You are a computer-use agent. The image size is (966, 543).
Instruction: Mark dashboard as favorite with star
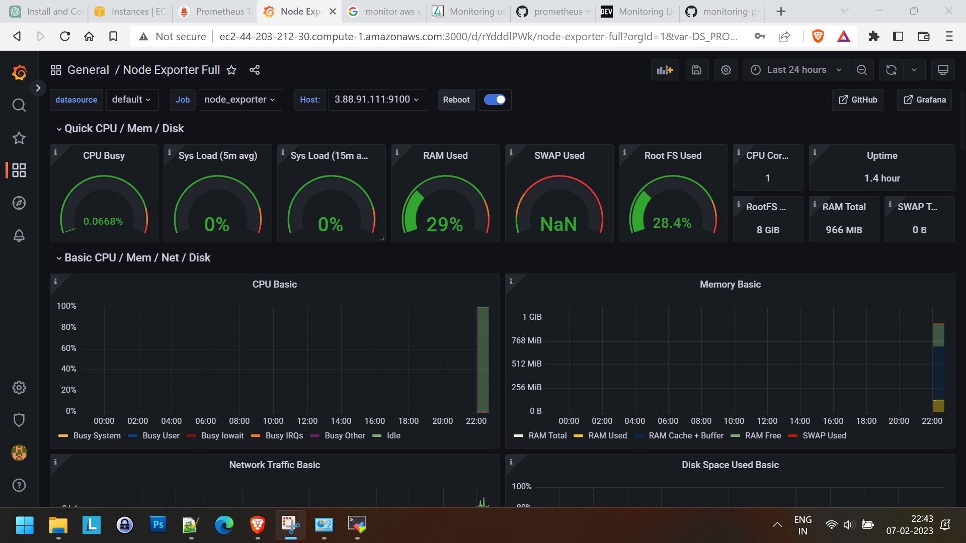click(231, 70)
